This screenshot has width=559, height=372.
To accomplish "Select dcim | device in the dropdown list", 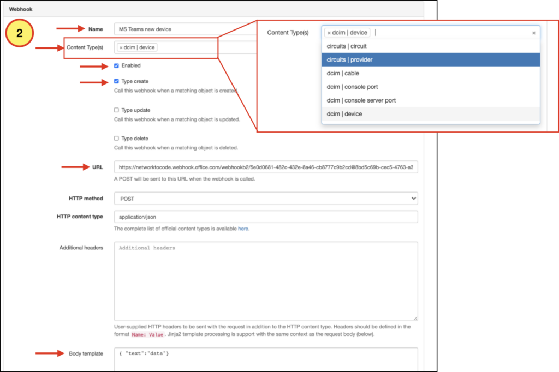I will pos(431,114).
